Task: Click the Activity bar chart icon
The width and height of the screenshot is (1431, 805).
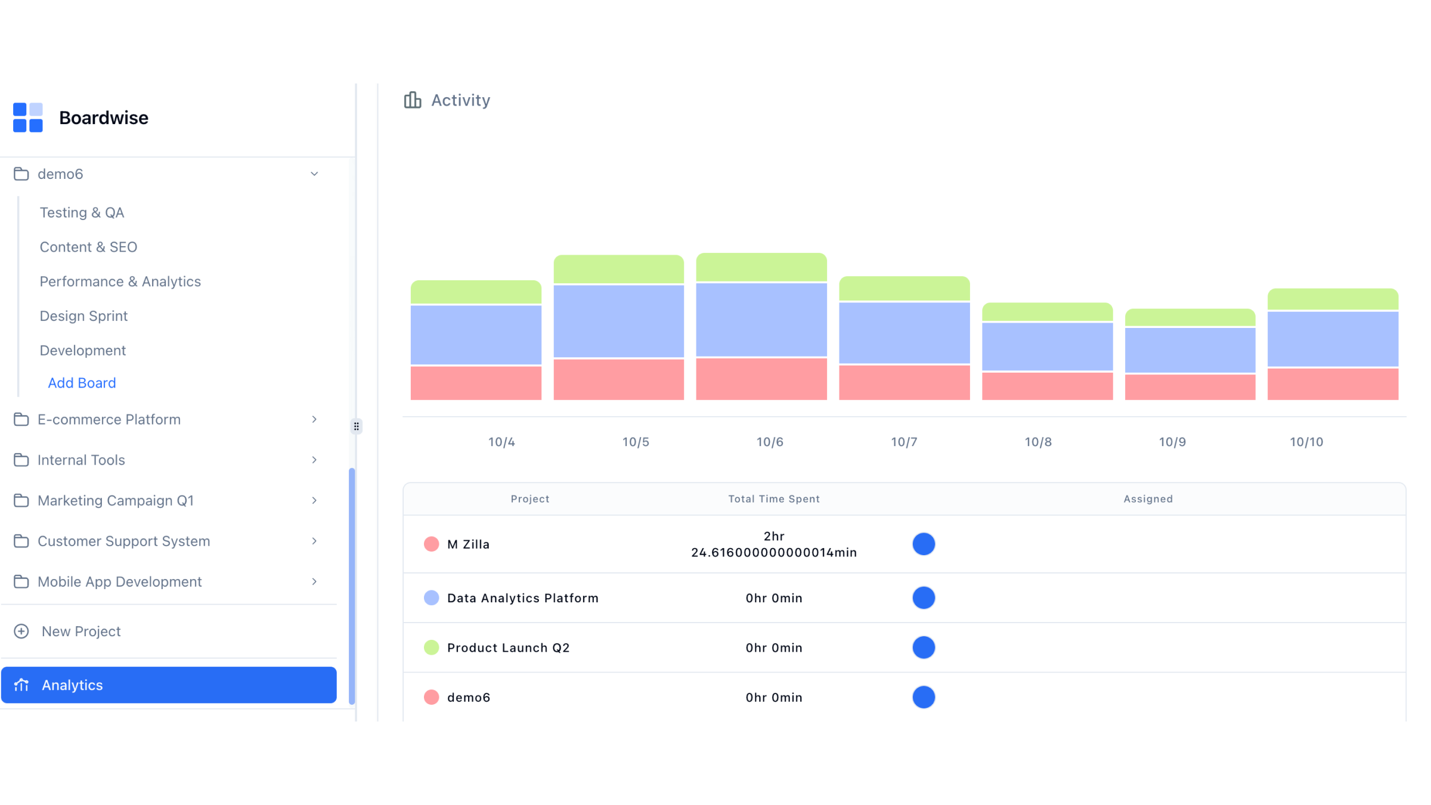Action: tap(412, 100)
